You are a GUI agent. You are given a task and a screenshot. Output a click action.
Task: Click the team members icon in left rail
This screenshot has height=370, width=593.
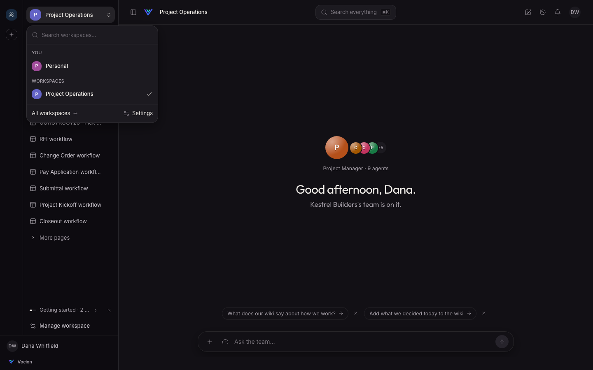click(12, 15)
